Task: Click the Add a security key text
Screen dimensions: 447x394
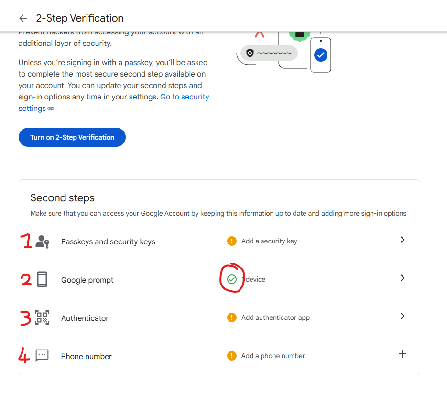Action: pyautogui.click(x=270, y=241)
